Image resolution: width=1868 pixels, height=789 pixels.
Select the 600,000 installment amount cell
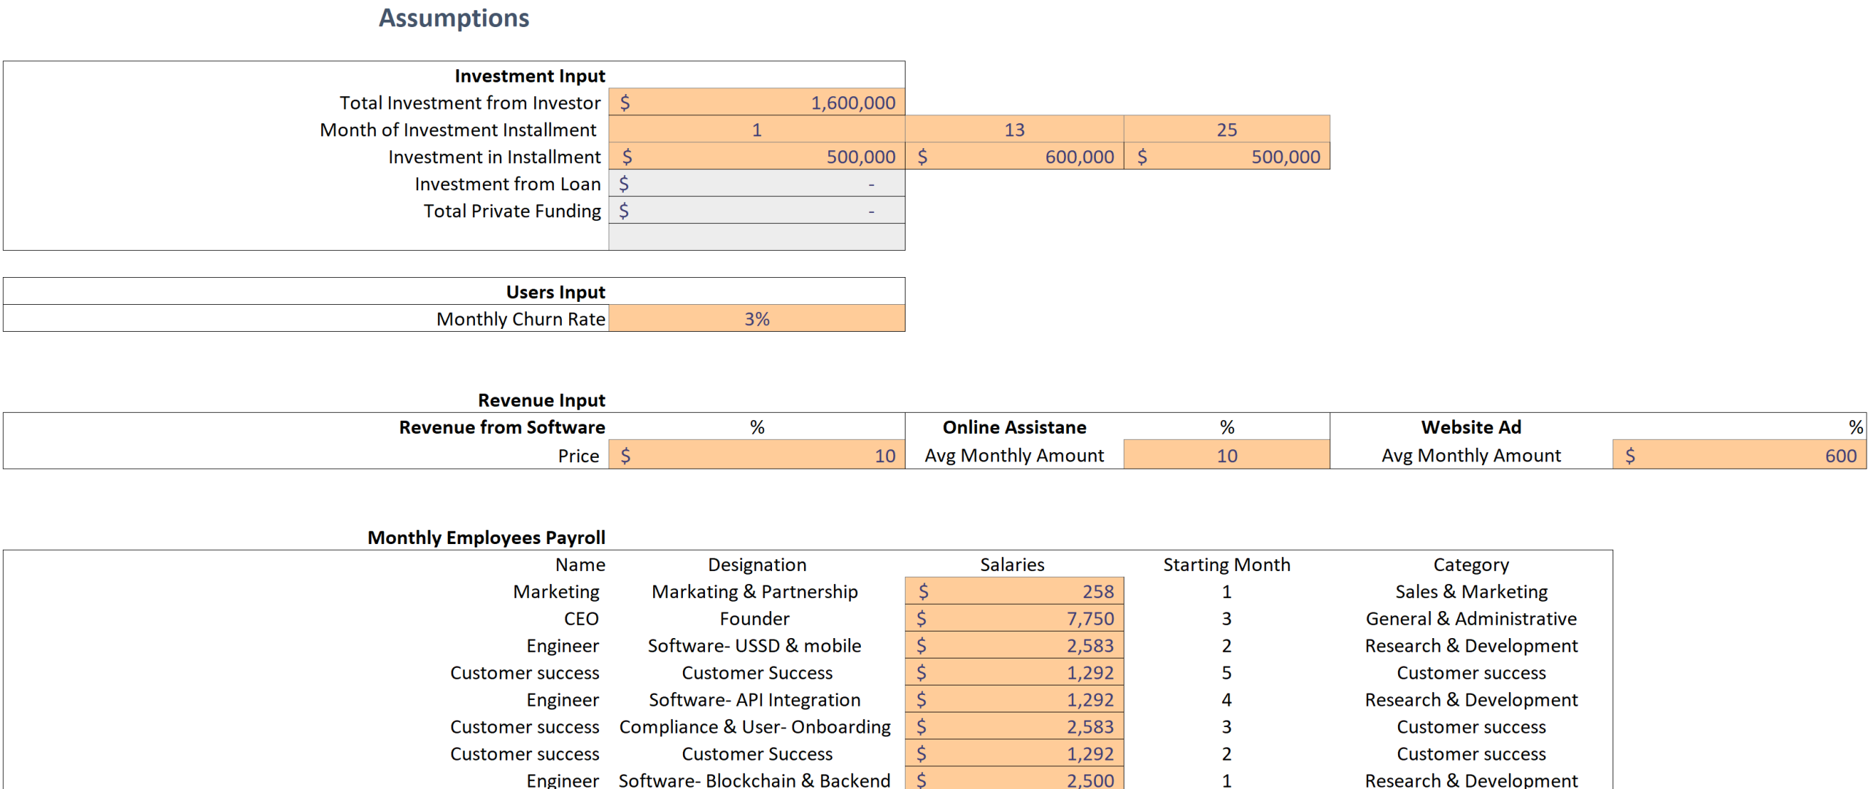[1014, 156]
